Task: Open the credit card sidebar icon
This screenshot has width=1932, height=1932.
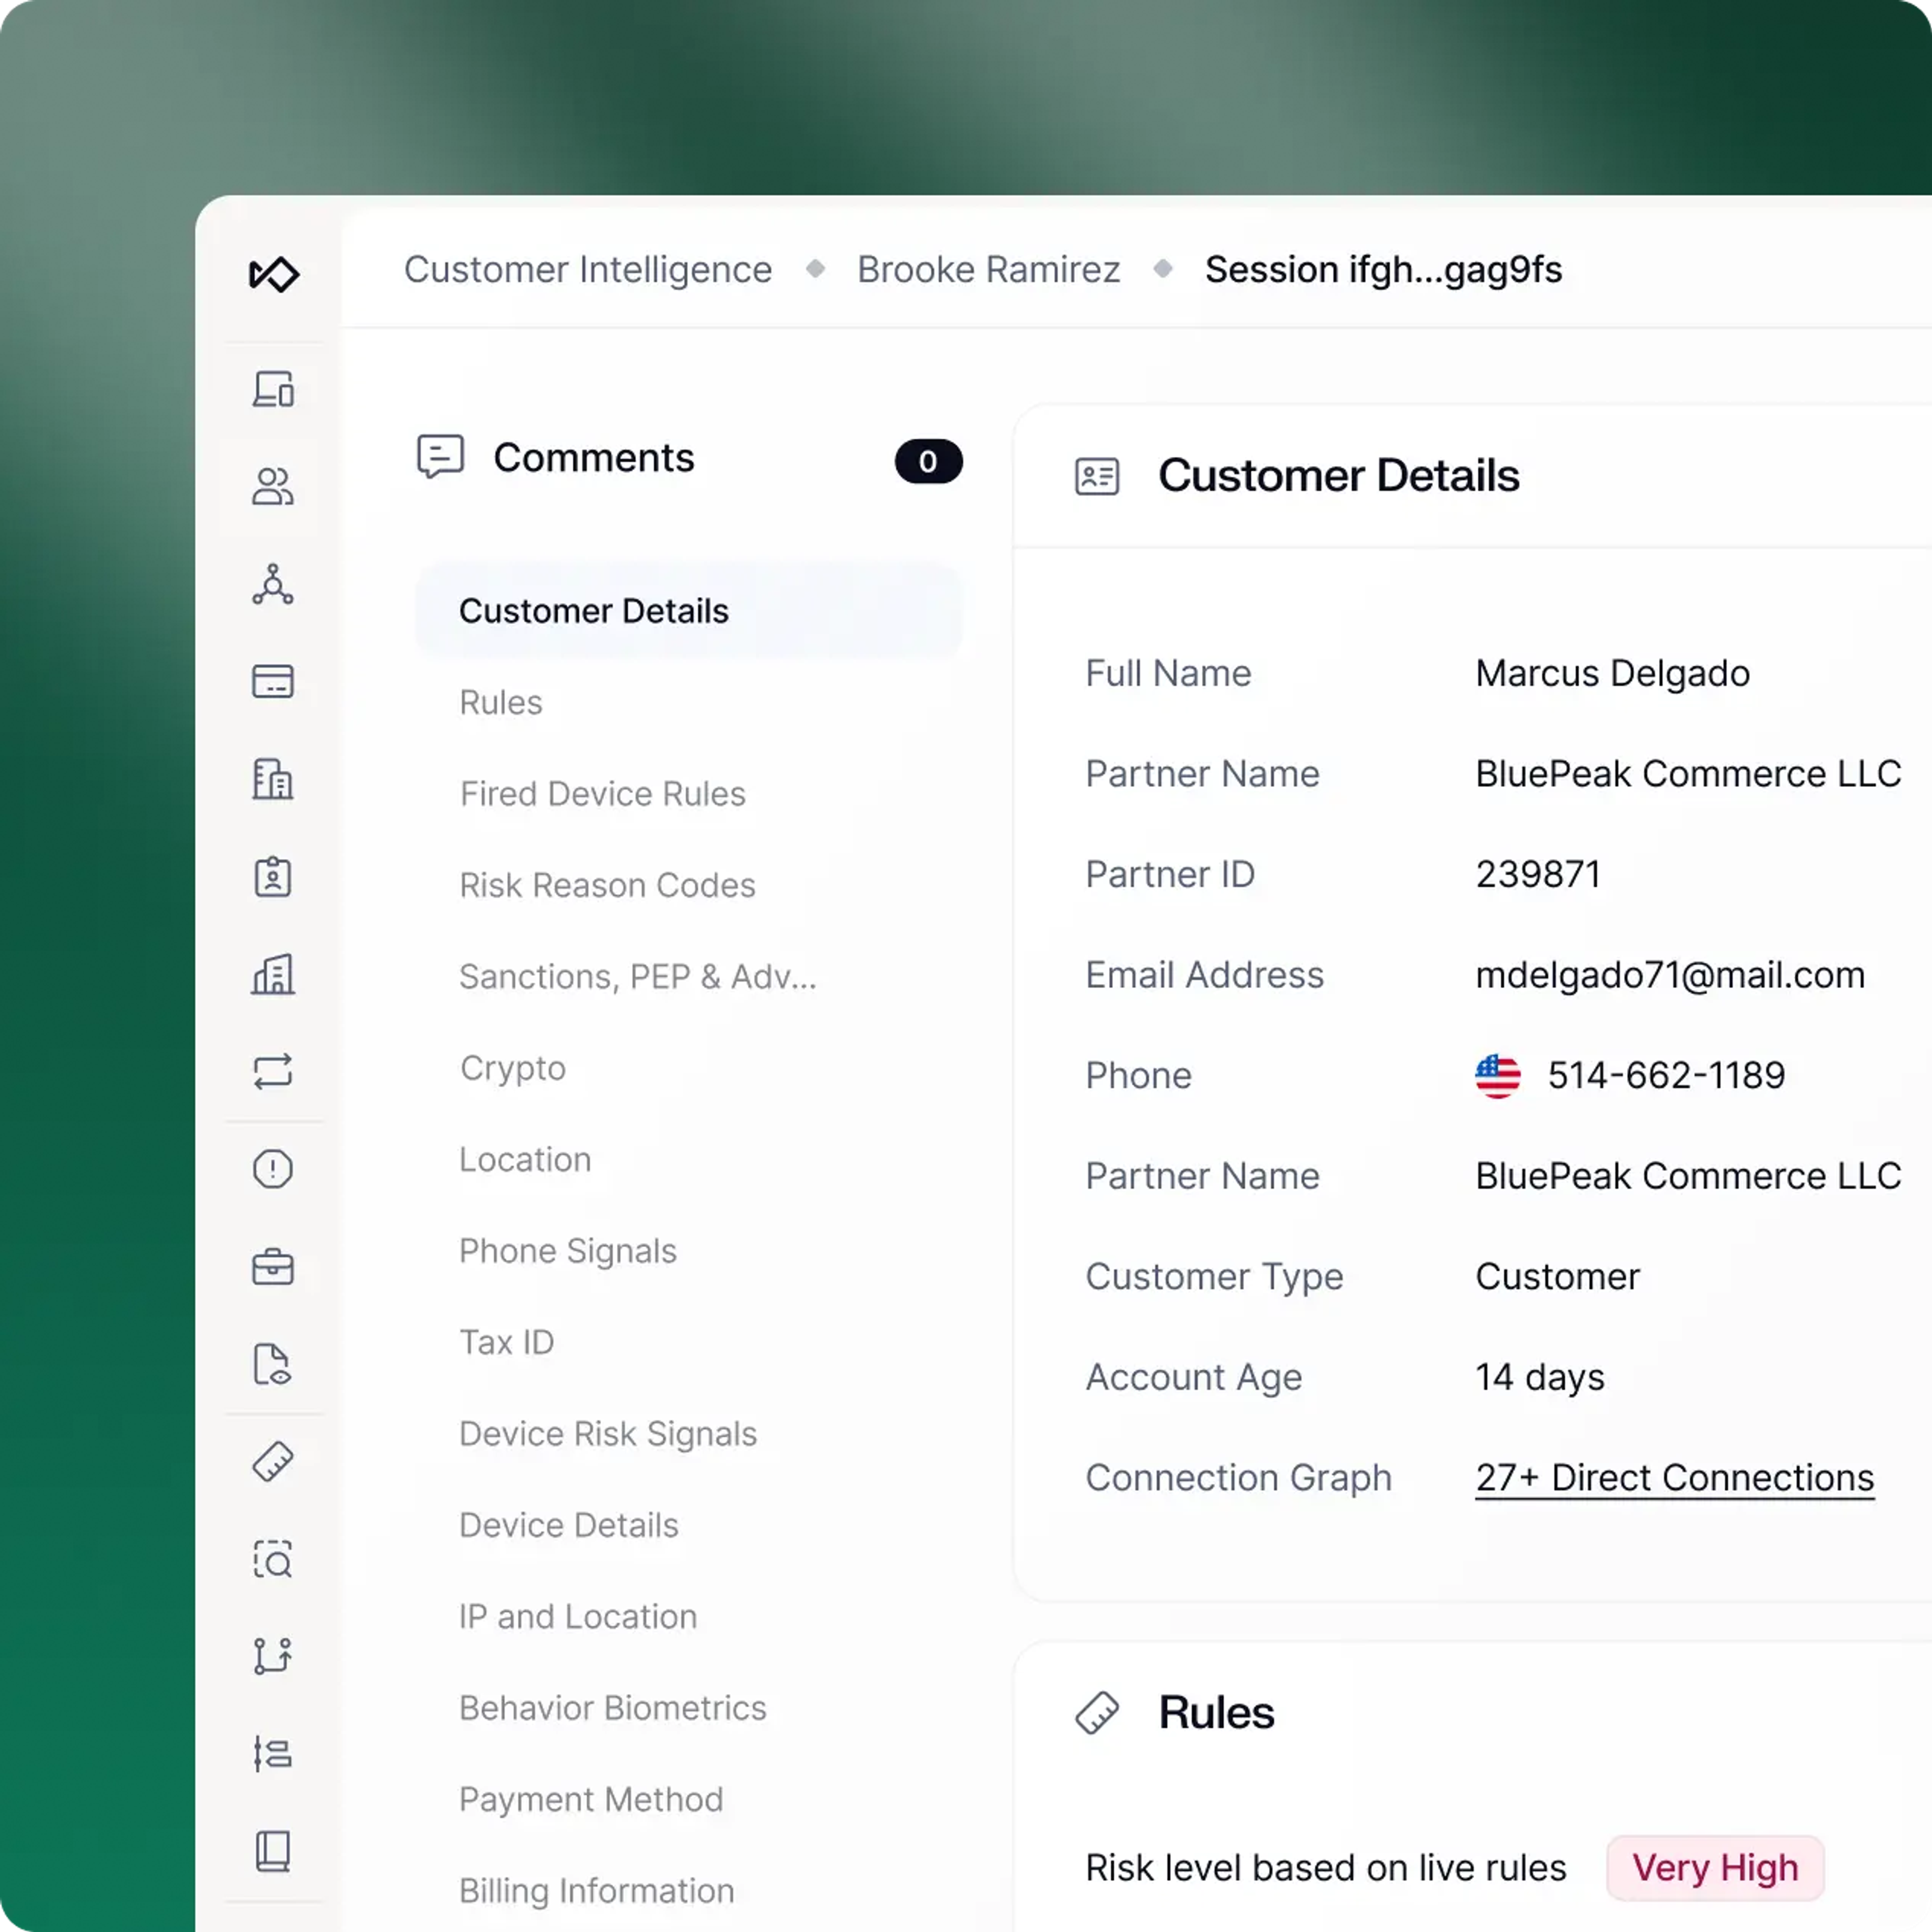Action: (x=272, y=682)
